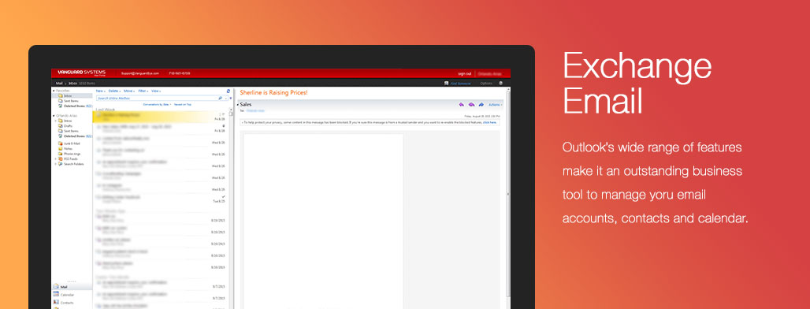The height and width of the screenshot is (309, 810).
Task: Click the Reply All double-arrow icon
Action: [471, 104]
